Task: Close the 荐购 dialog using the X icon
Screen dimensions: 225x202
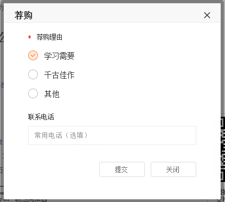Action: click(207, 15)
